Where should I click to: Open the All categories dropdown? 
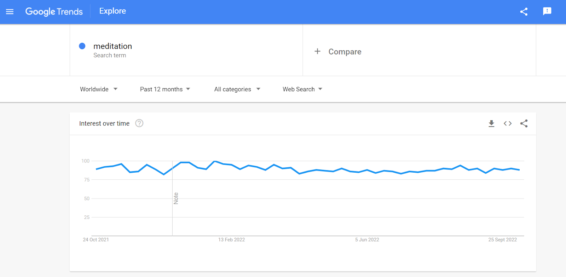pyautogui.click(x=237, y=89)
